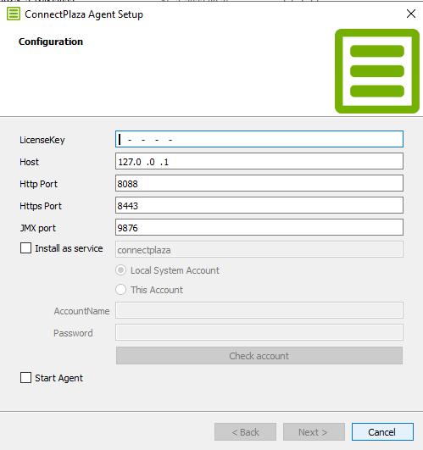Go back with the < Back button
423x450 pixels.
(x=245, y=431)
